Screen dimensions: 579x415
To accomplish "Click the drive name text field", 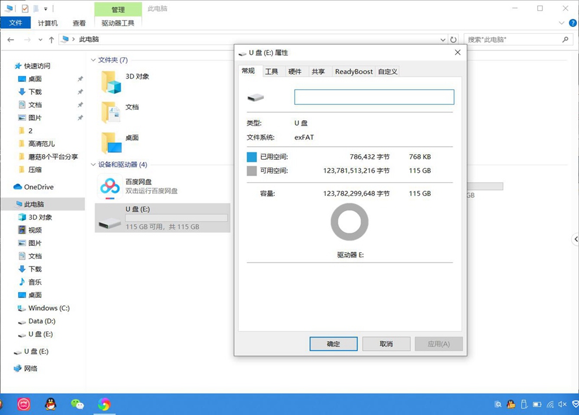I will (x=374, y=97).
